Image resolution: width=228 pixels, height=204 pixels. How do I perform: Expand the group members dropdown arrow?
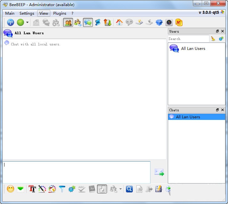(x=120, y=189)
